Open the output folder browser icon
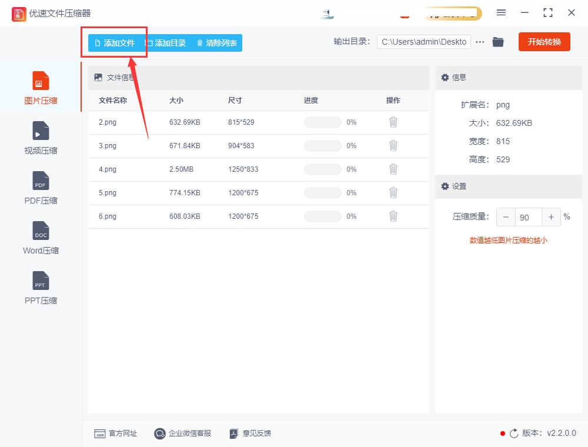This screenshot has width=588, height=447. 498,42
